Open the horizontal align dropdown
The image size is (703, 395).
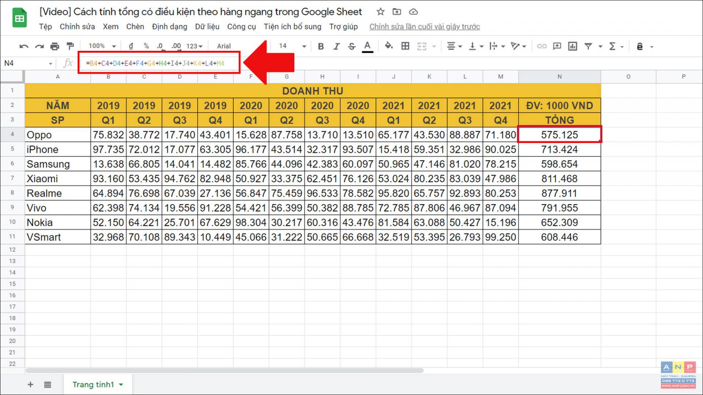tap(454, 46)
